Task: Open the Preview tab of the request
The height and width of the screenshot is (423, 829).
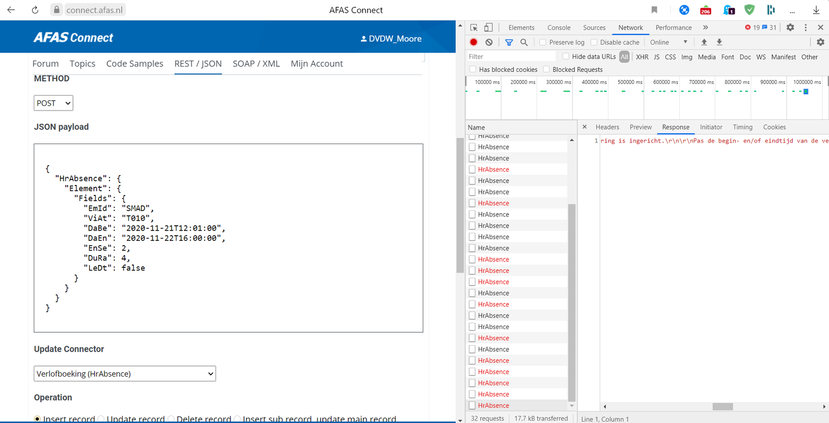Action: click(x=641, y=127)
